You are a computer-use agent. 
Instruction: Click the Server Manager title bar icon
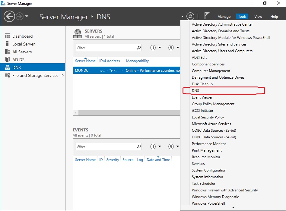tap(3, 3)
